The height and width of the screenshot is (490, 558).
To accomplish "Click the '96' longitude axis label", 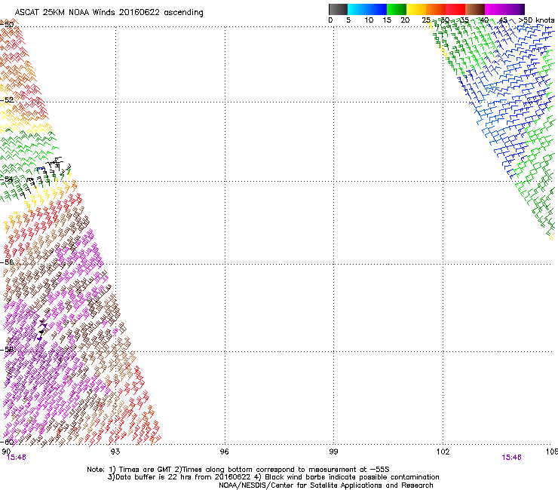I will point(225,452).
